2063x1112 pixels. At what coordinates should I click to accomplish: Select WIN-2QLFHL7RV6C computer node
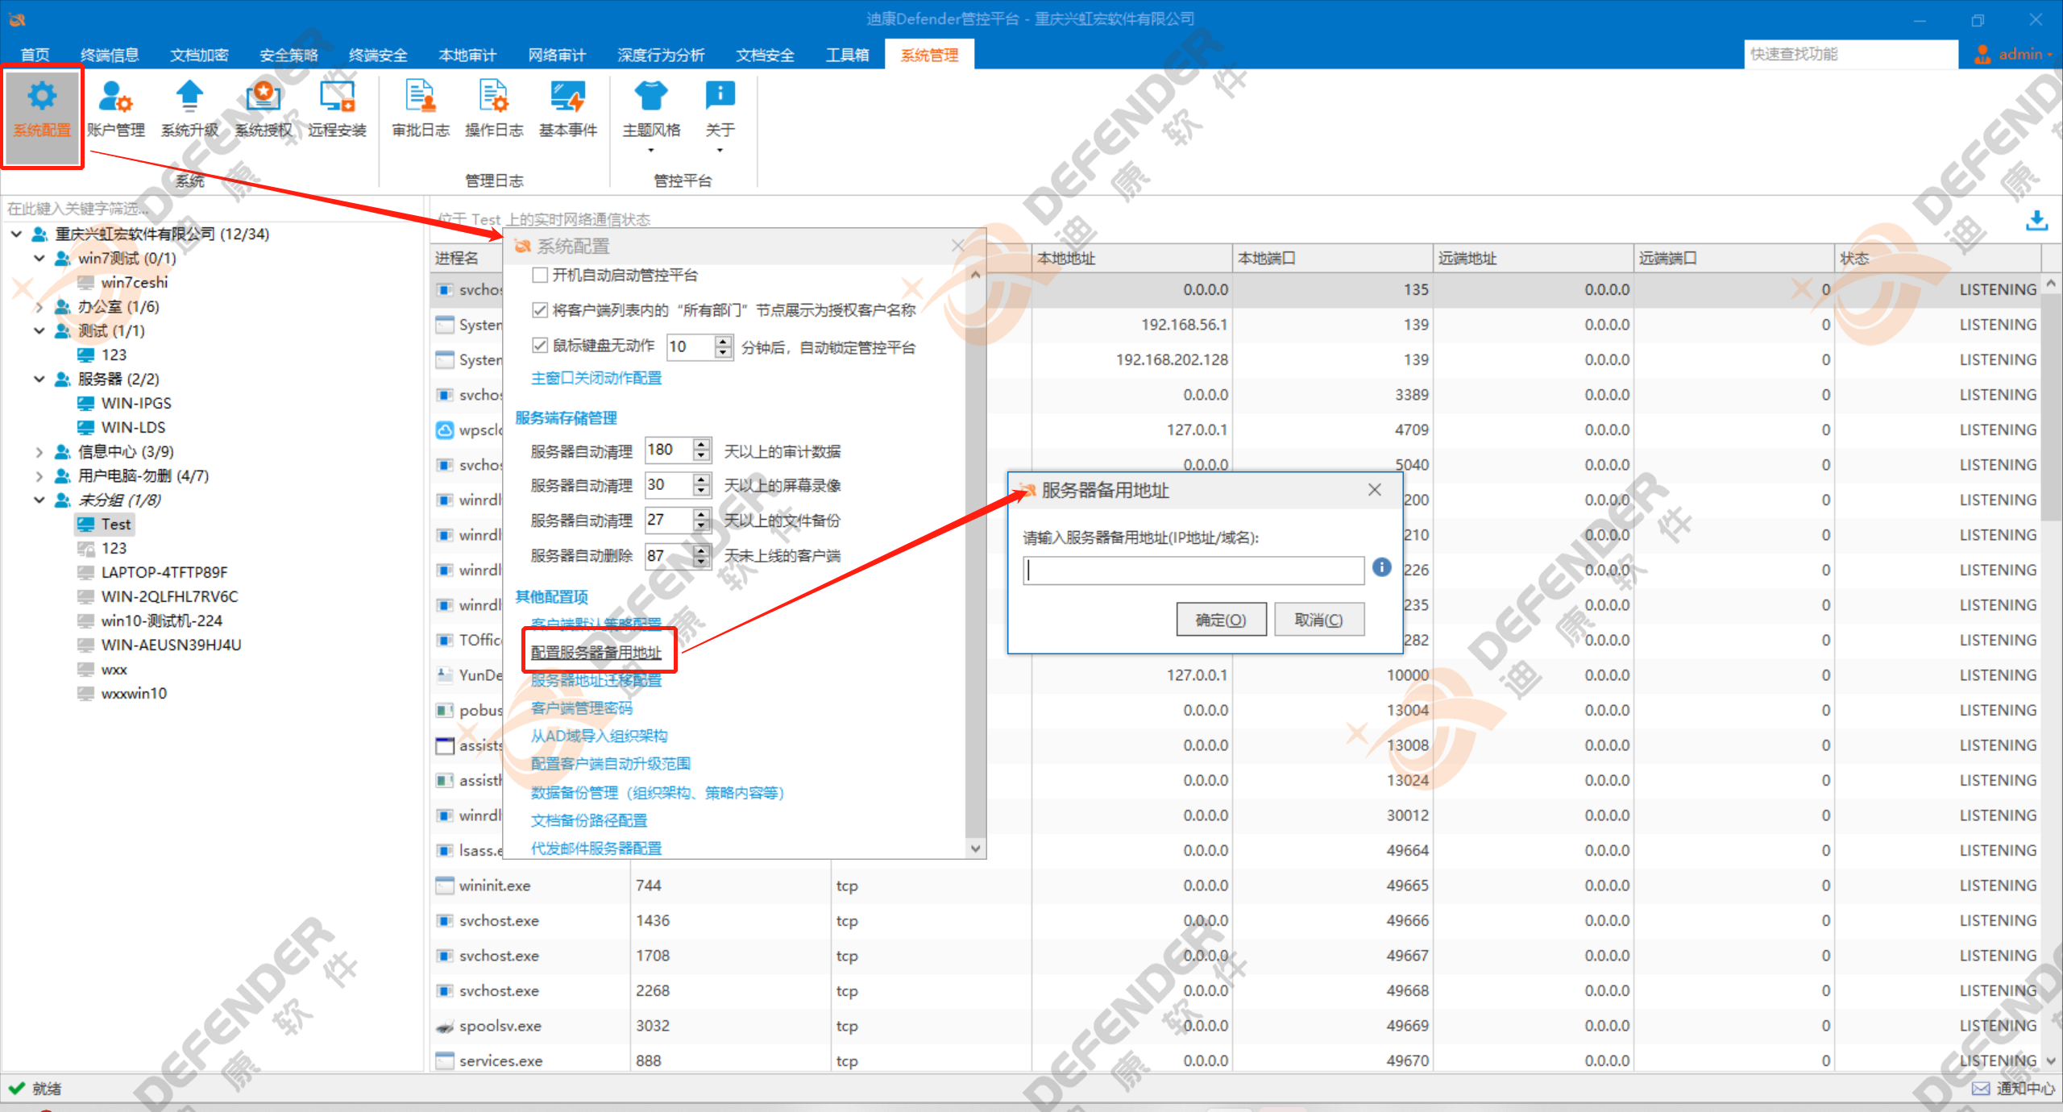pos(158,596)
